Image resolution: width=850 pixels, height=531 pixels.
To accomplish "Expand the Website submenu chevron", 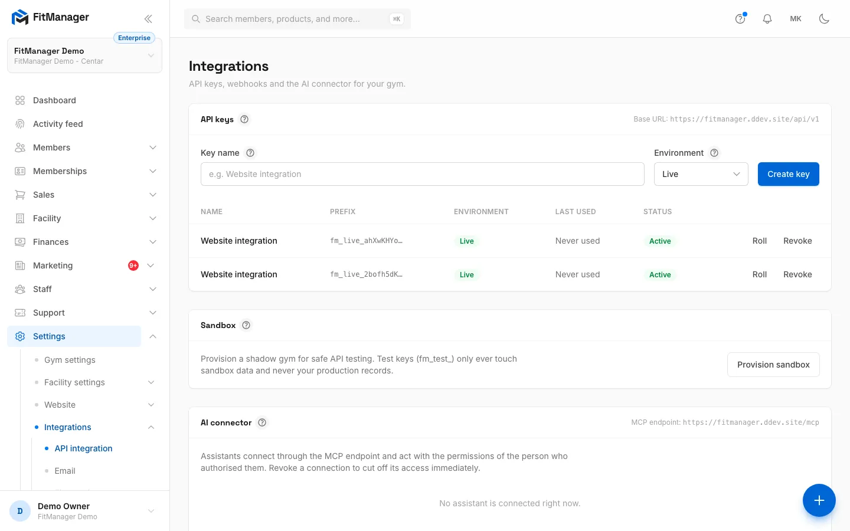I will 151,405.
